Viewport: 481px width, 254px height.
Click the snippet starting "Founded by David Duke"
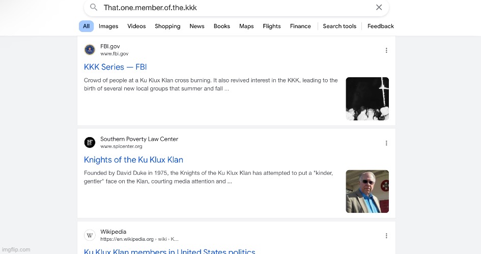(208, 177)
